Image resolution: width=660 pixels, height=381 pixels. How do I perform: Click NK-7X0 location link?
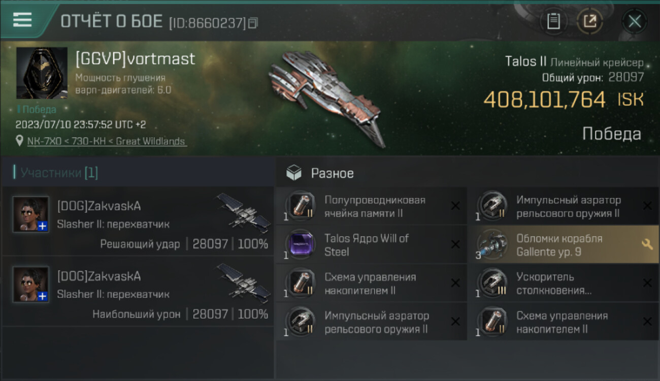pos(107,141)
